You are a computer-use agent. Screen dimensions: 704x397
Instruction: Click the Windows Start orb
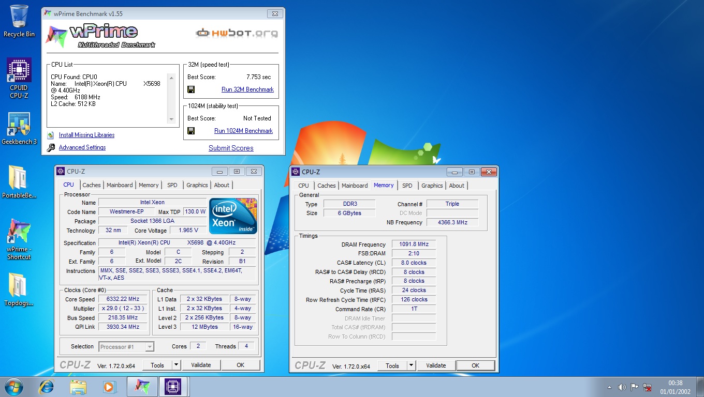(x=13, y=387)
